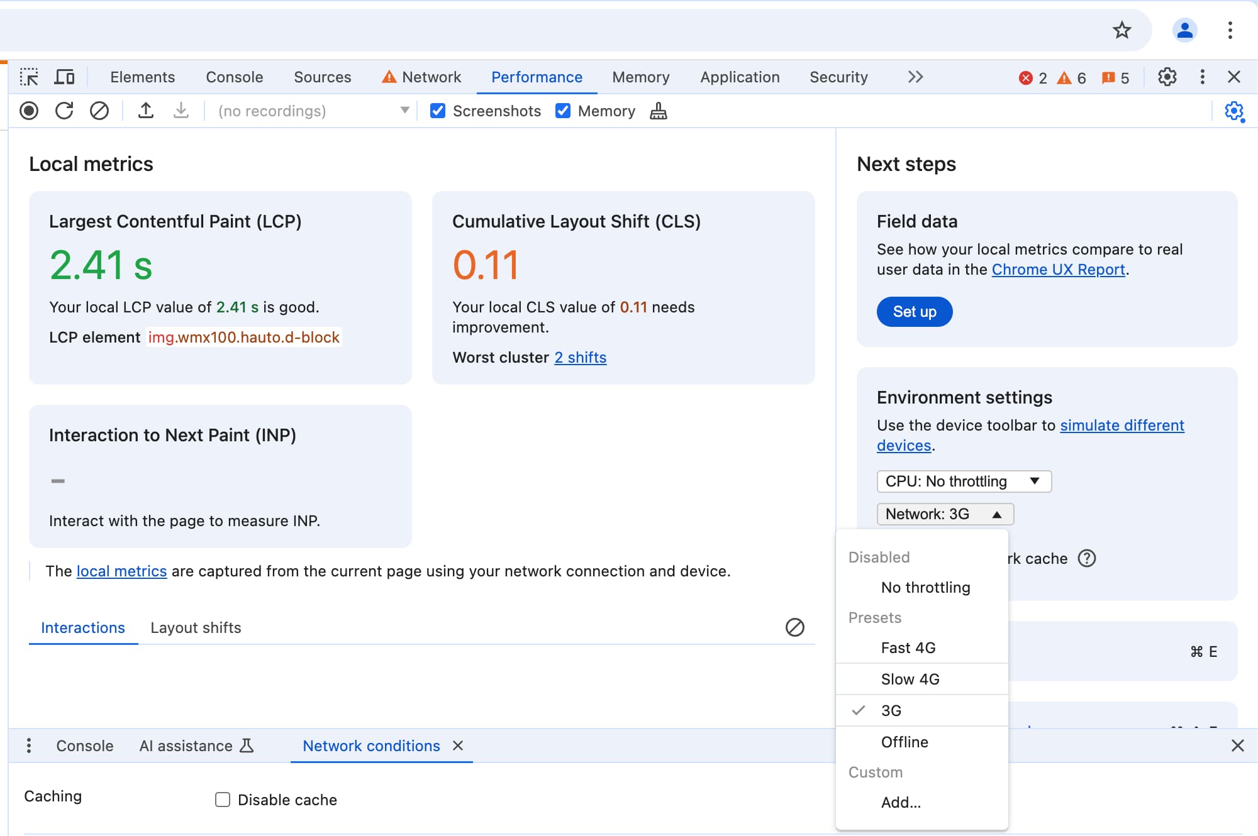Click record and reload icon

pyautogui.click(x=64, y=111)
